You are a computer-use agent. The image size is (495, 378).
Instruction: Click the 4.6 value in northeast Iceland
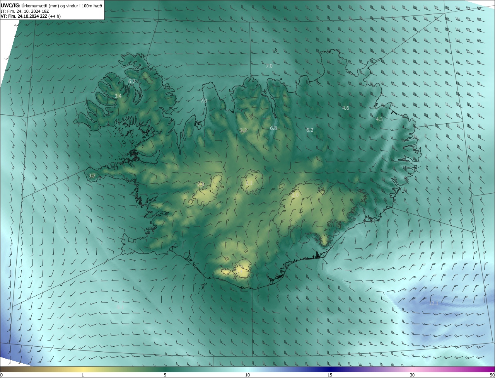(346, 108)
